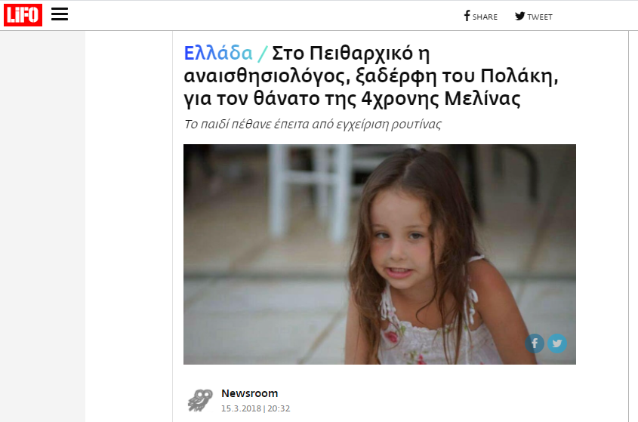
Task: Click the Facebook f icon in header
Action: [x=467, y=16]
